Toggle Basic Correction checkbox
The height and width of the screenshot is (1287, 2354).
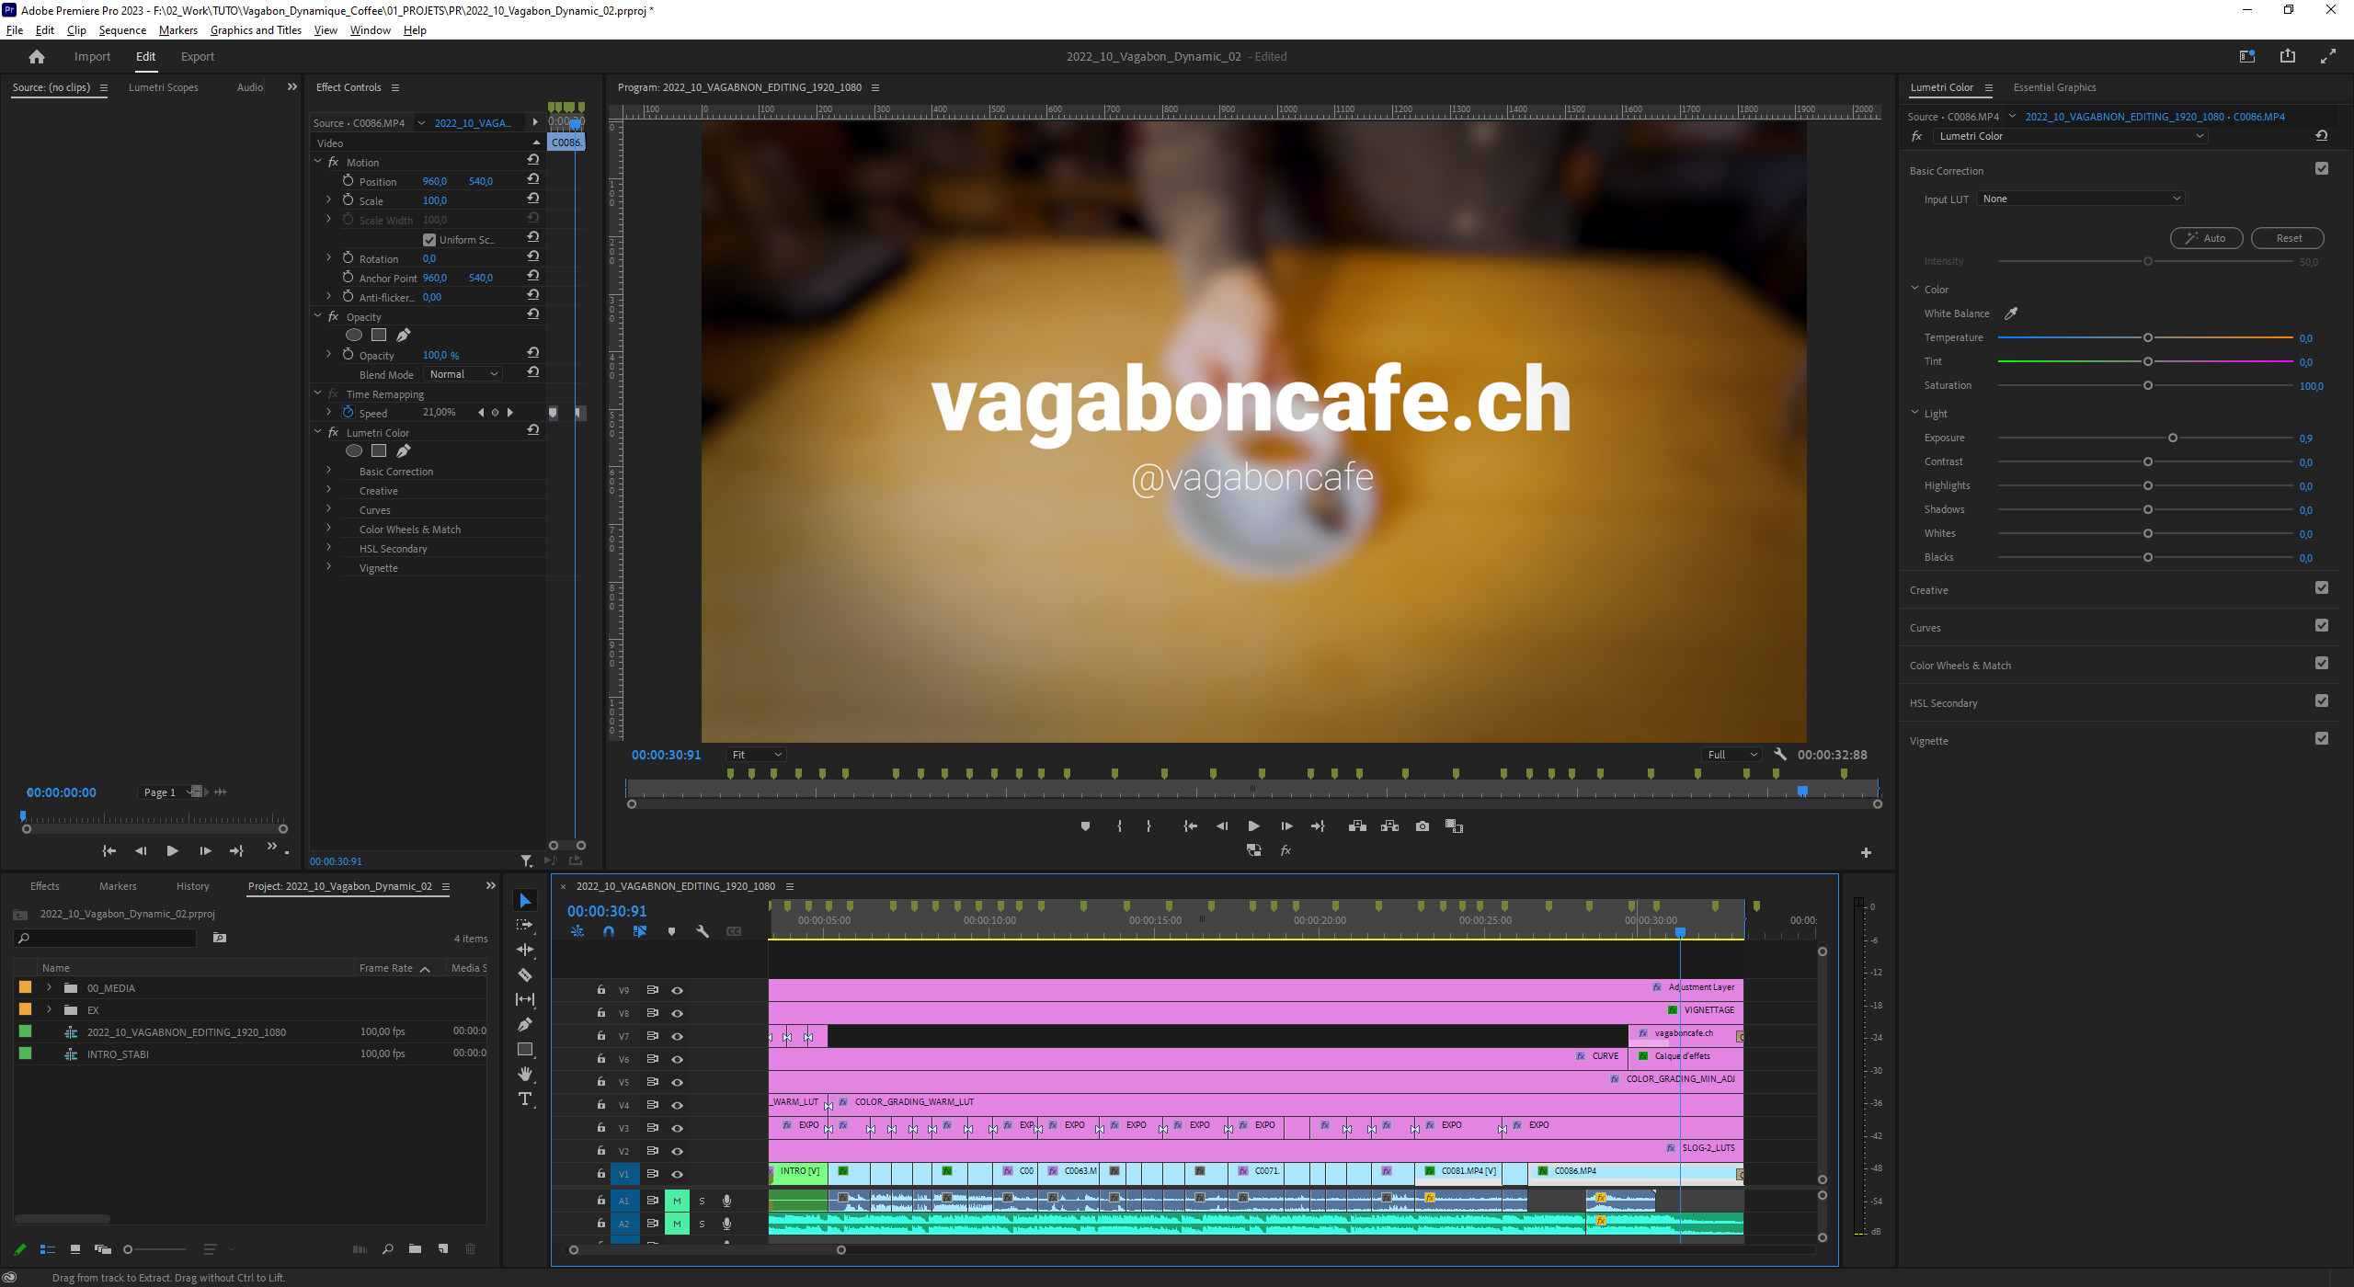click(x=2321, y=168)
